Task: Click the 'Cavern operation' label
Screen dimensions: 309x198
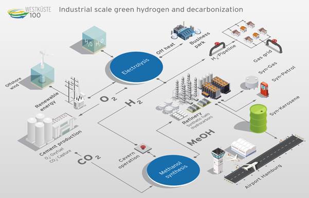Action: click(x=129, y=160)
